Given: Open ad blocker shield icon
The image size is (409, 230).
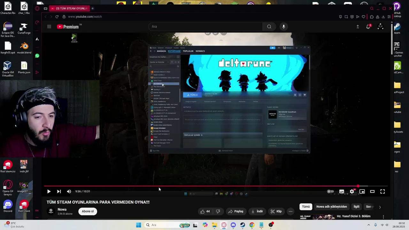Looking at the screenshot, I should coord(352,17).
